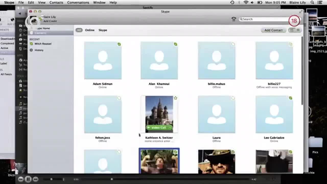The width and height of the screenshot is (327, 184).
Task: Open the dial pad phone icon
Action: [x=234, y=19]
